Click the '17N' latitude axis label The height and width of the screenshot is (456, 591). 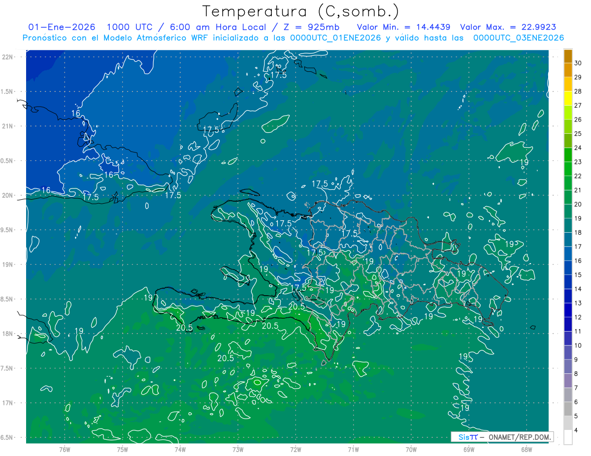pyautogui.click(x=7, y=403)
